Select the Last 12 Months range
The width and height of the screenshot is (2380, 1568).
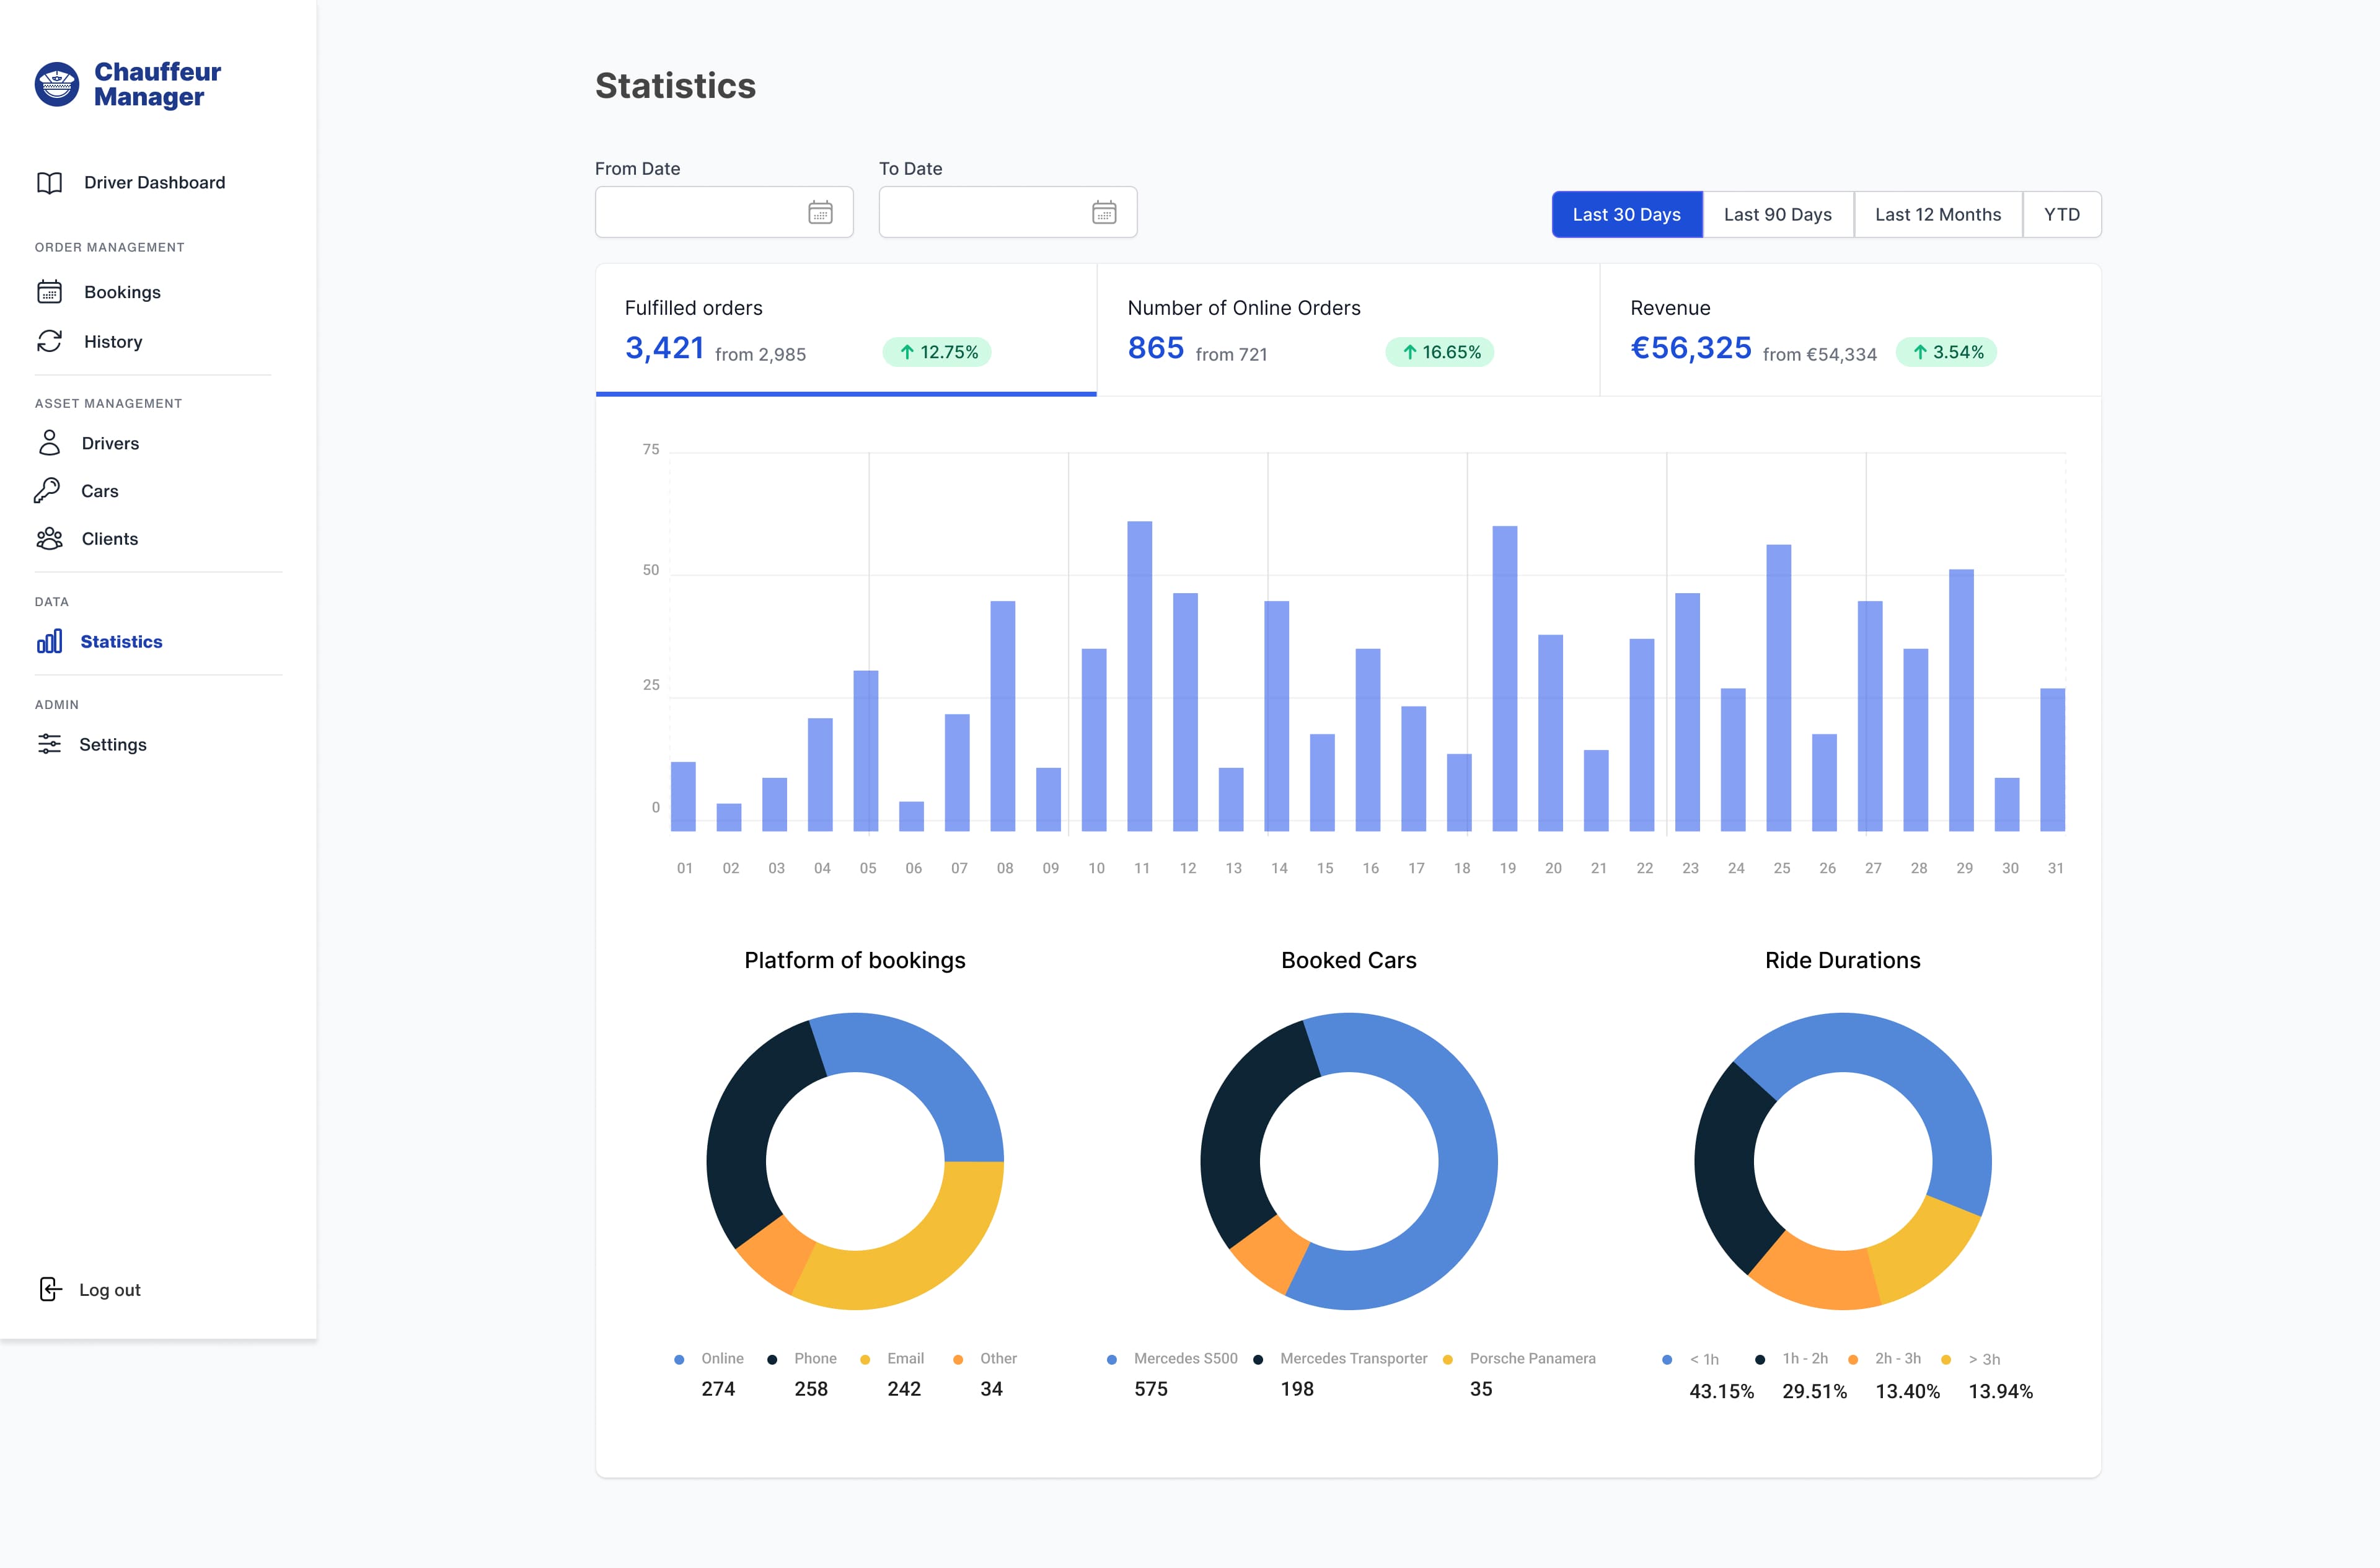(x=1938, y=214)
